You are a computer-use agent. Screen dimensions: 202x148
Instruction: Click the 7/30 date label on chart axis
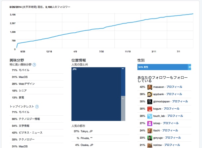(101, 52)
